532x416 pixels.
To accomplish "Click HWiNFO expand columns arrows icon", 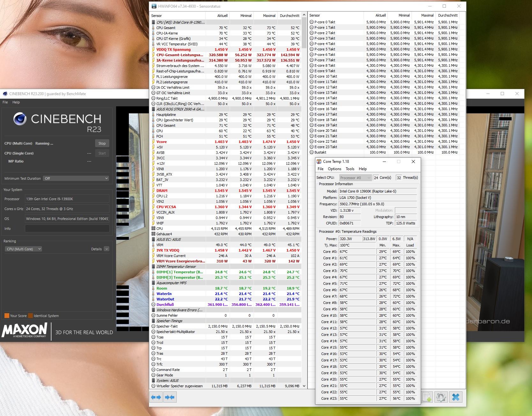I will [156, 397].
